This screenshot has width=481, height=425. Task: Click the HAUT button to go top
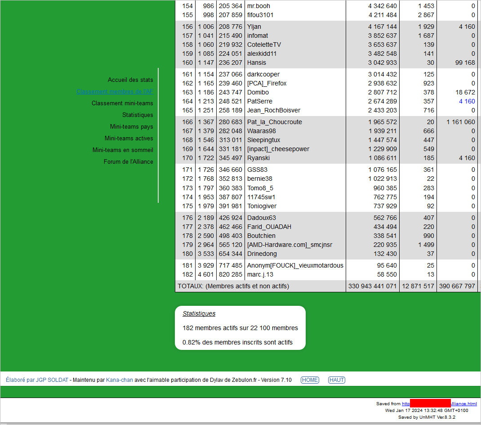(337, 380)
